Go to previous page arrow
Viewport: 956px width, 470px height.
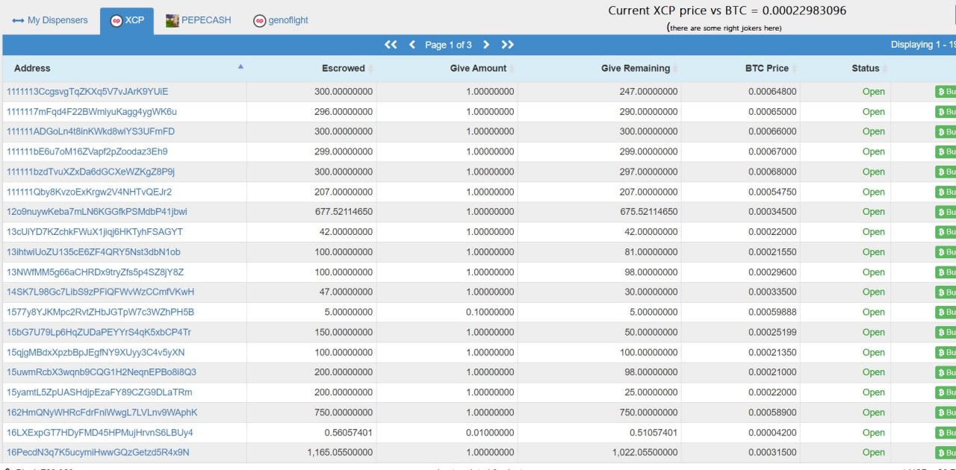coord(412,45)
